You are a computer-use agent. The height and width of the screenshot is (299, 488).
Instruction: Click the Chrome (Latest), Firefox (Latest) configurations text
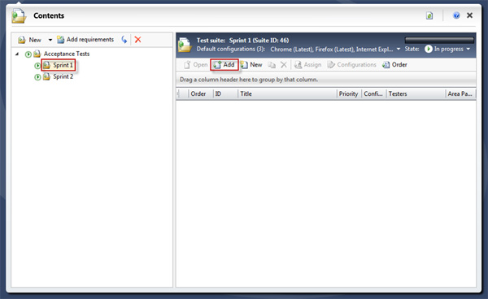pyautogui.click(x=332, y=49)
